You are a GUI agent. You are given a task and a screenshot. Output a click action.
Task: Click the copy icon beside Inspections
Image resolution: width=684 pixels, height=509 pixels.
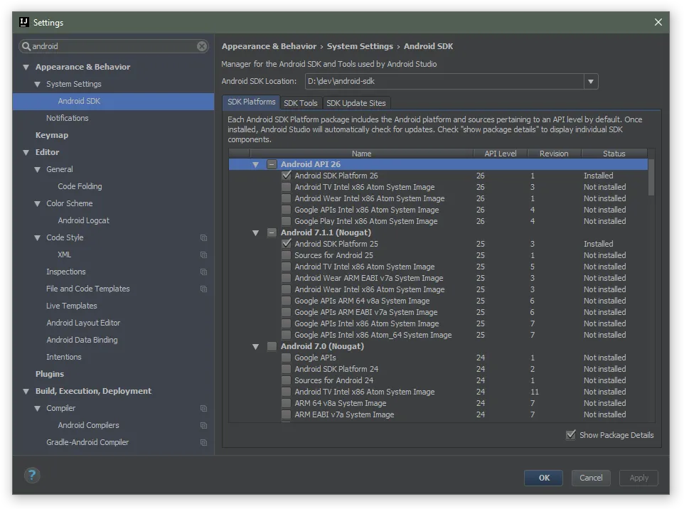[x=203, y=272]
